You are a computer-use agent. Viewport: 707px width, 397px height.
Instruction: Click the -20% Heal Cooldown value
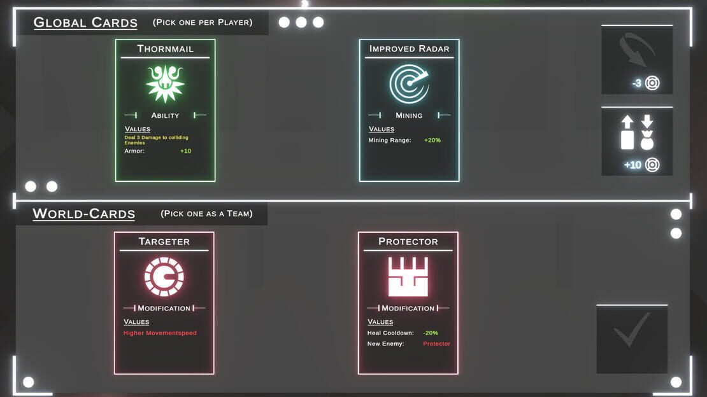(431, 333)
